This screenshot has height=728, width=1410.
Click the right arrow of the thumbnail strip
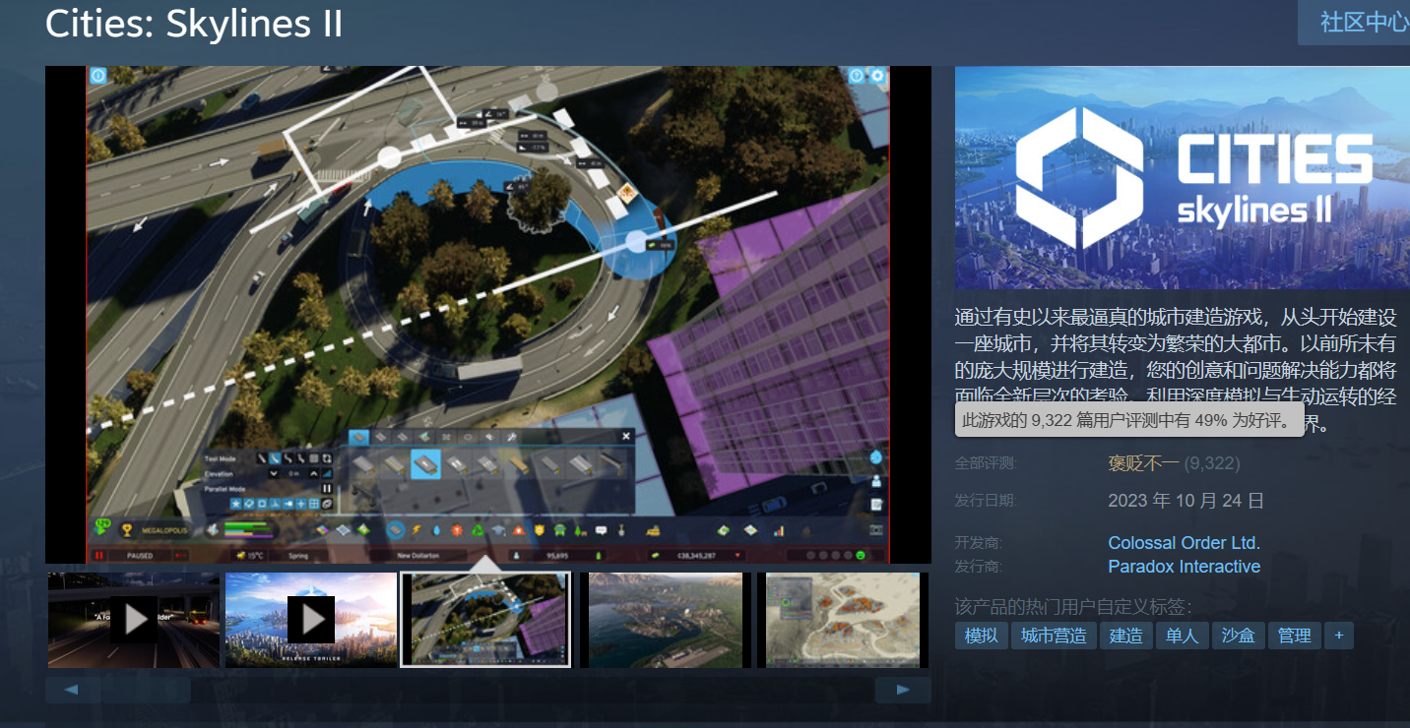pos(903,690)
